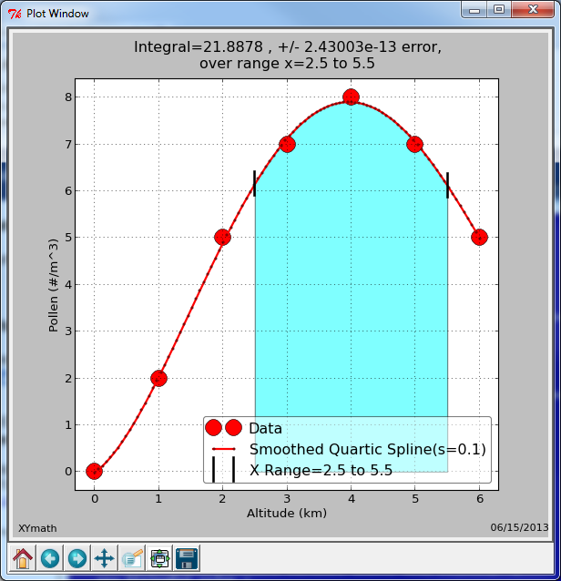Click the right X range marker at 5.5
This screenshot has width=561, height=581.
[x=447, y=184]
